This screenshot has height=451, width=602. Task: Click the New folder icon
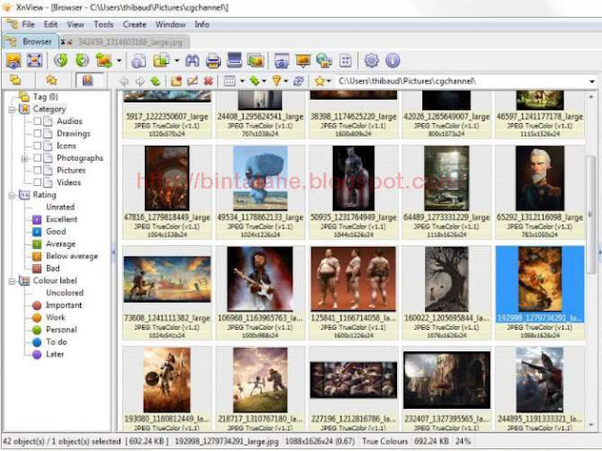pyautogui.click(x=176, y=81)
